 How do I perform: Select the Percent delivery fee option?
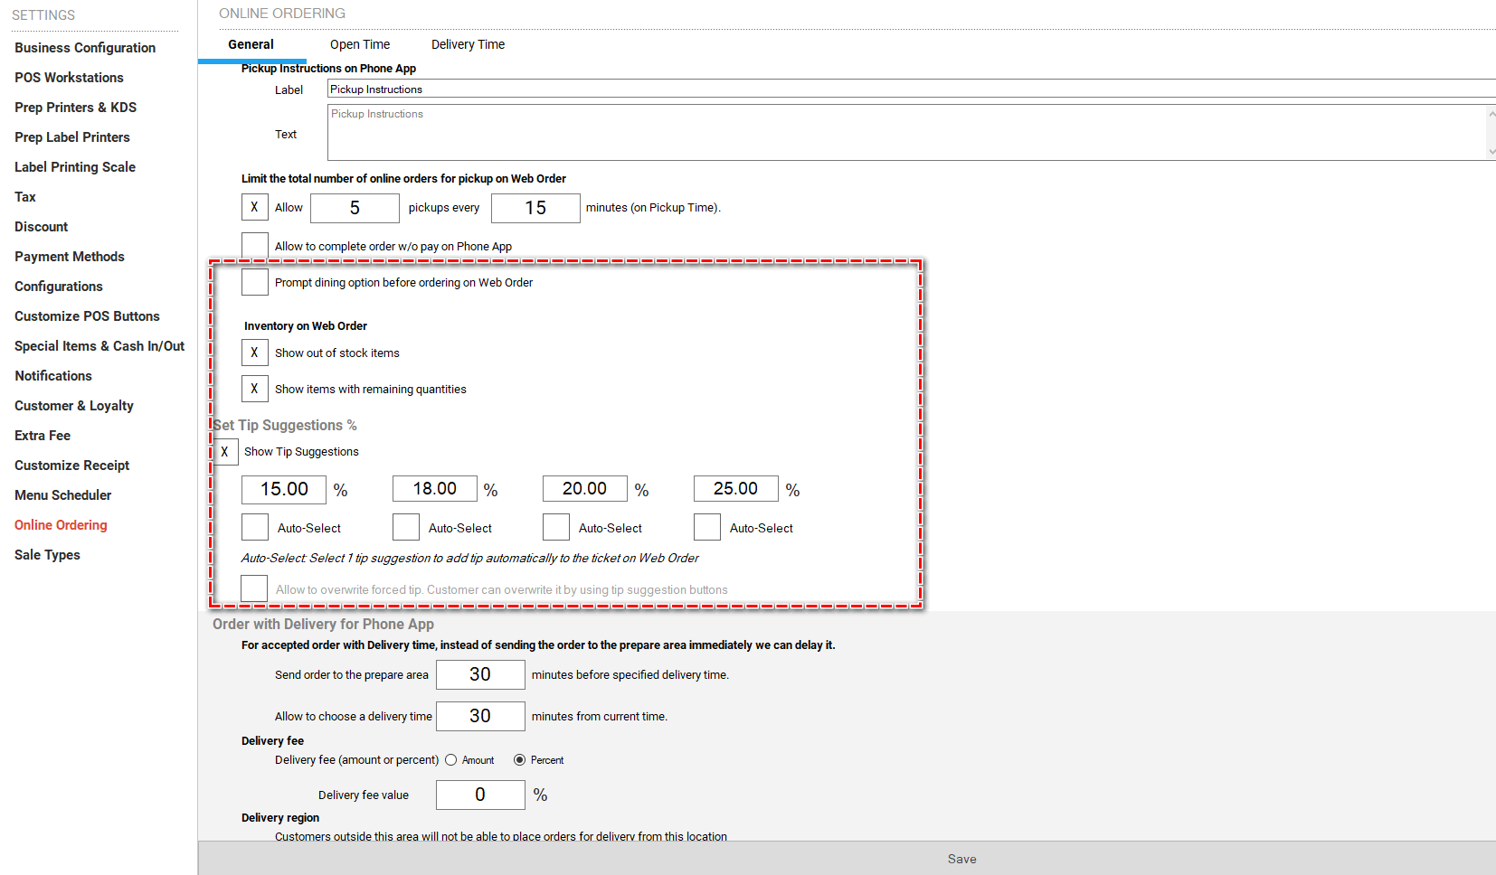pos(519,760)
